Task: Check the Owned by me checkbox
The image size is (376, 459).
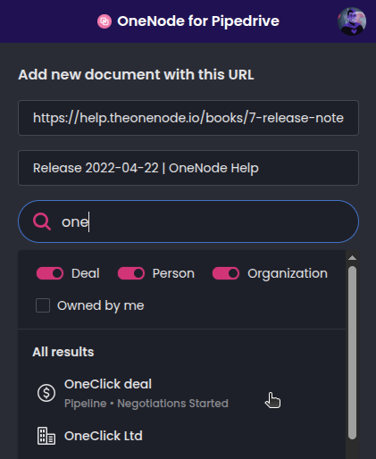Action: tap(43, 305)
